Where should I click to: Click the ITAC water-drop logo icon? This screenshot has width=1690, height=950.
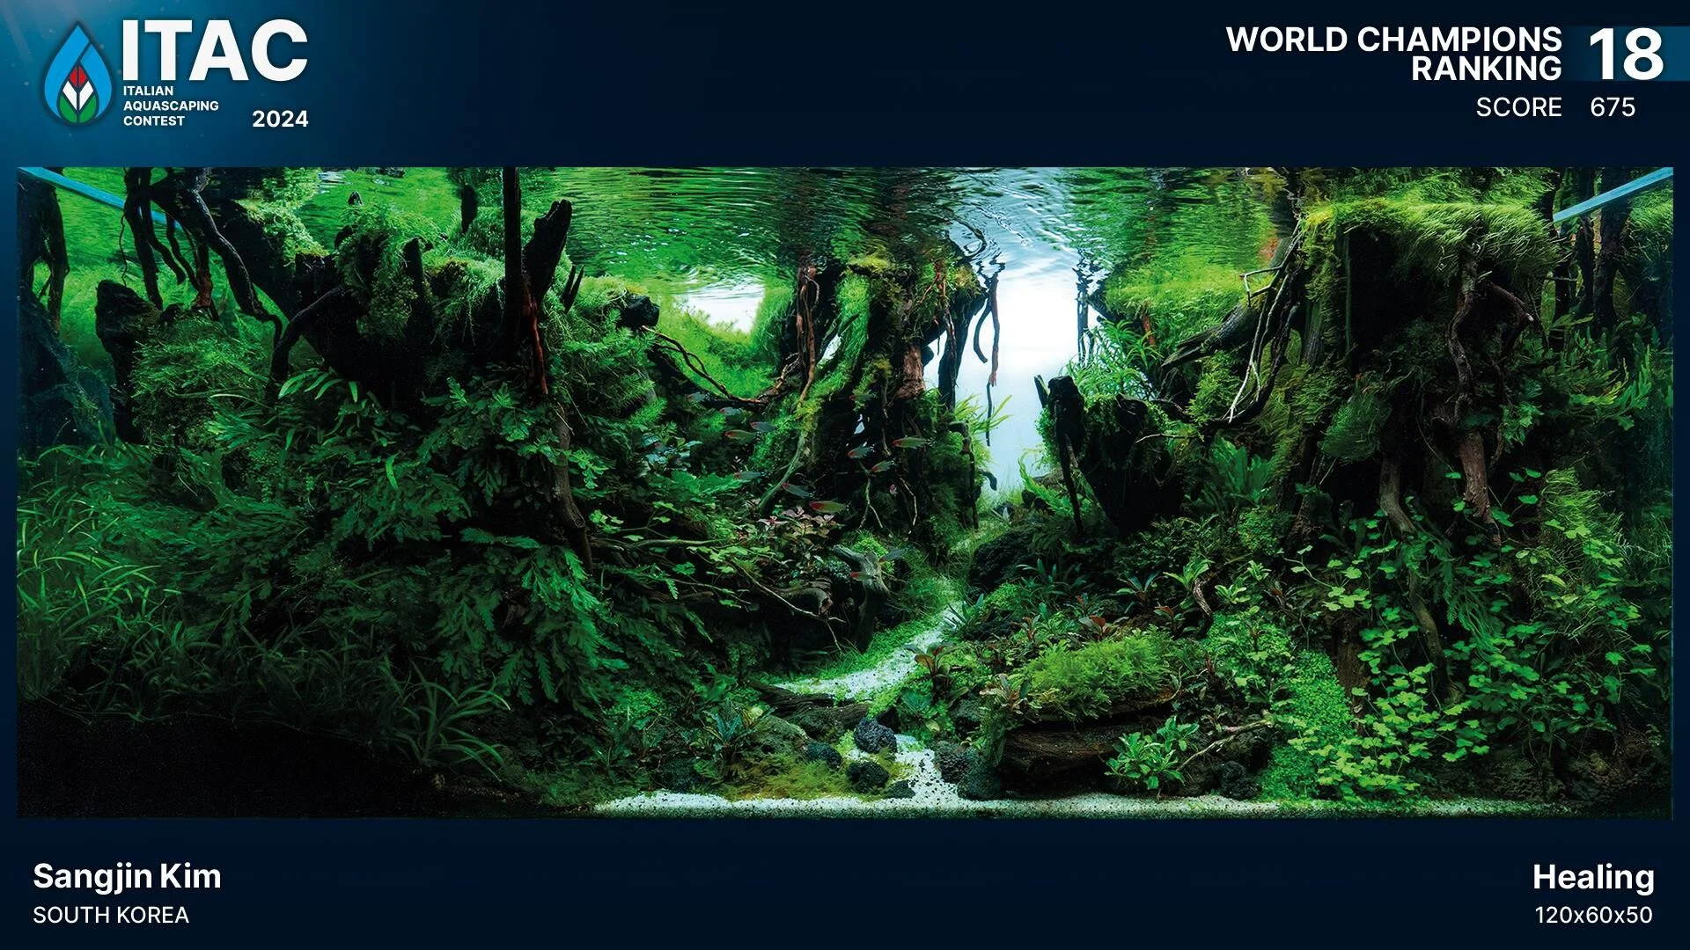point(77,74)
